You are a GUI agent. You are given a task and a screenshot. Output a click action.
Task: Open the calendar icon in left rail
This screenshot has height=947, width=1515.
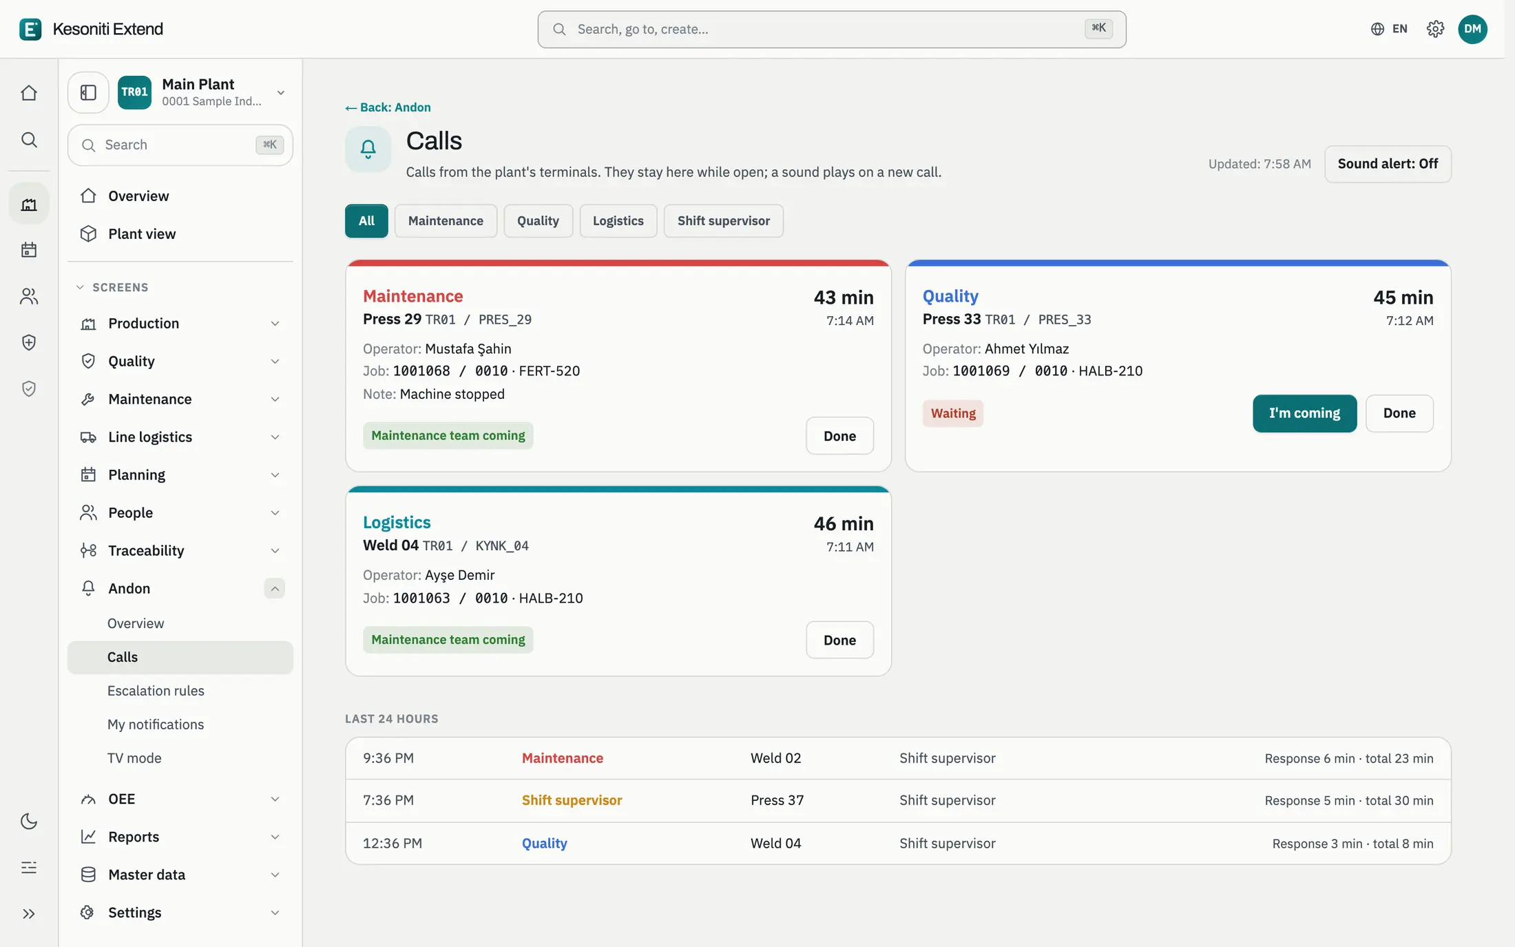point(29,249)
